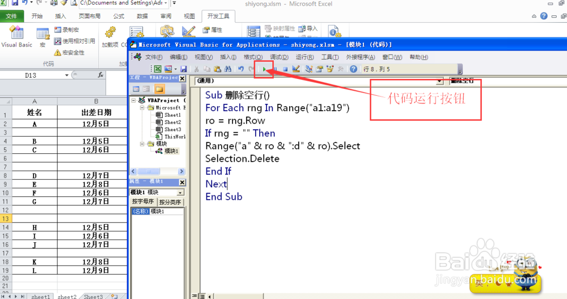Open VBA 调试(D) menu
The height and width of the screenshot is (299, 567).
(x=279, y=57)
